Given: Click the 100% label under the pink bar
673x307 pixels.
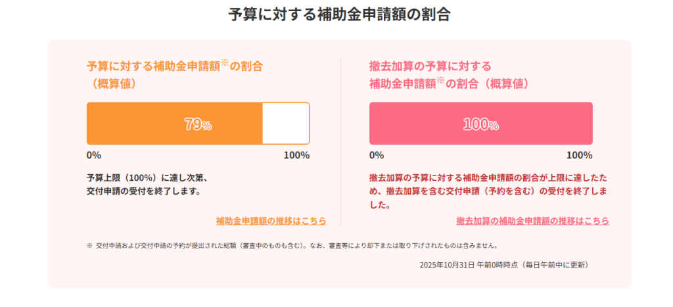Looking at the screenshot, I should [x=579, y=156].
